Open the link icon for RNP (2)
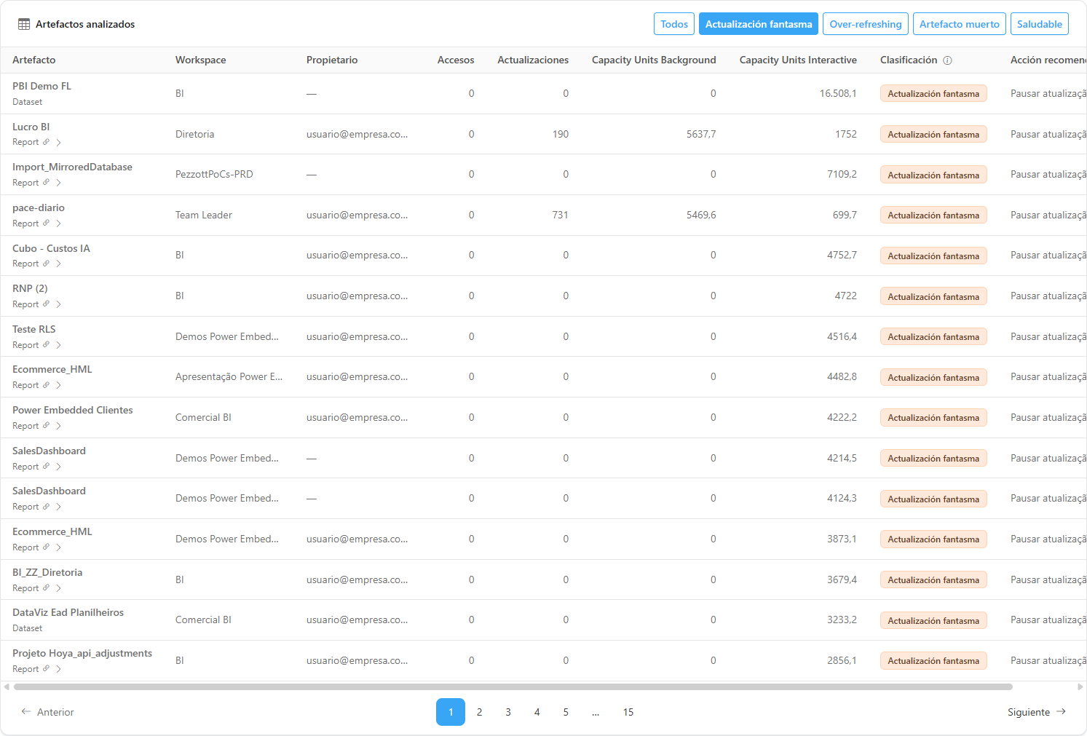Image resolution: width=1087 pixels, height=736 pixels. (46, 304)
